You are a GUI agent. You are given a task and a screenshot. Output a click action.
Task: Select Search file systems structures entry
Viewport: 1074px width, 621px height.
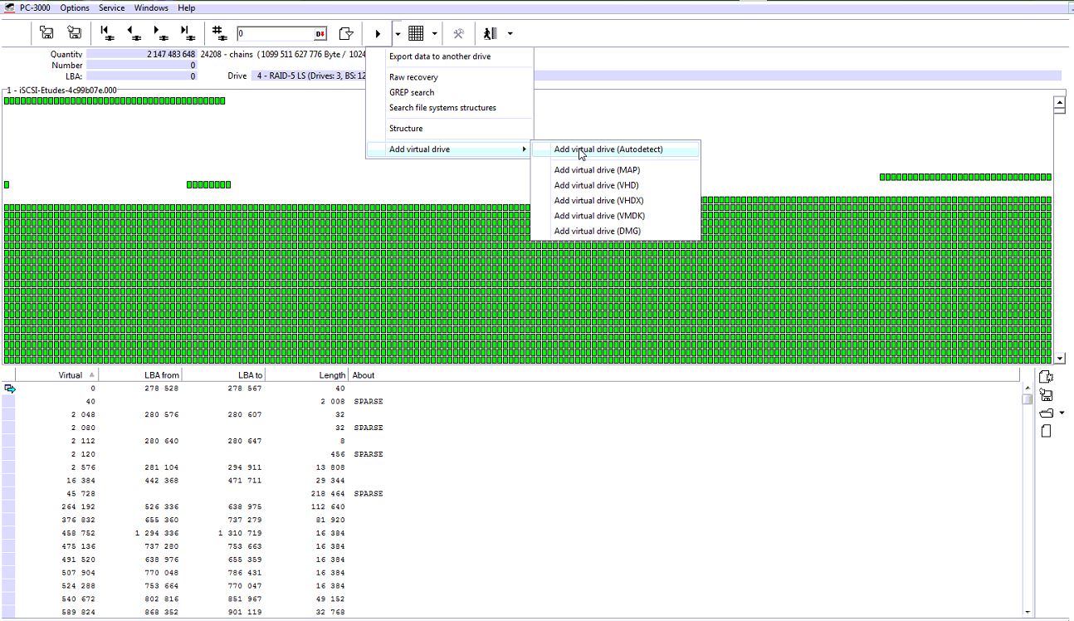coord(449,108)
